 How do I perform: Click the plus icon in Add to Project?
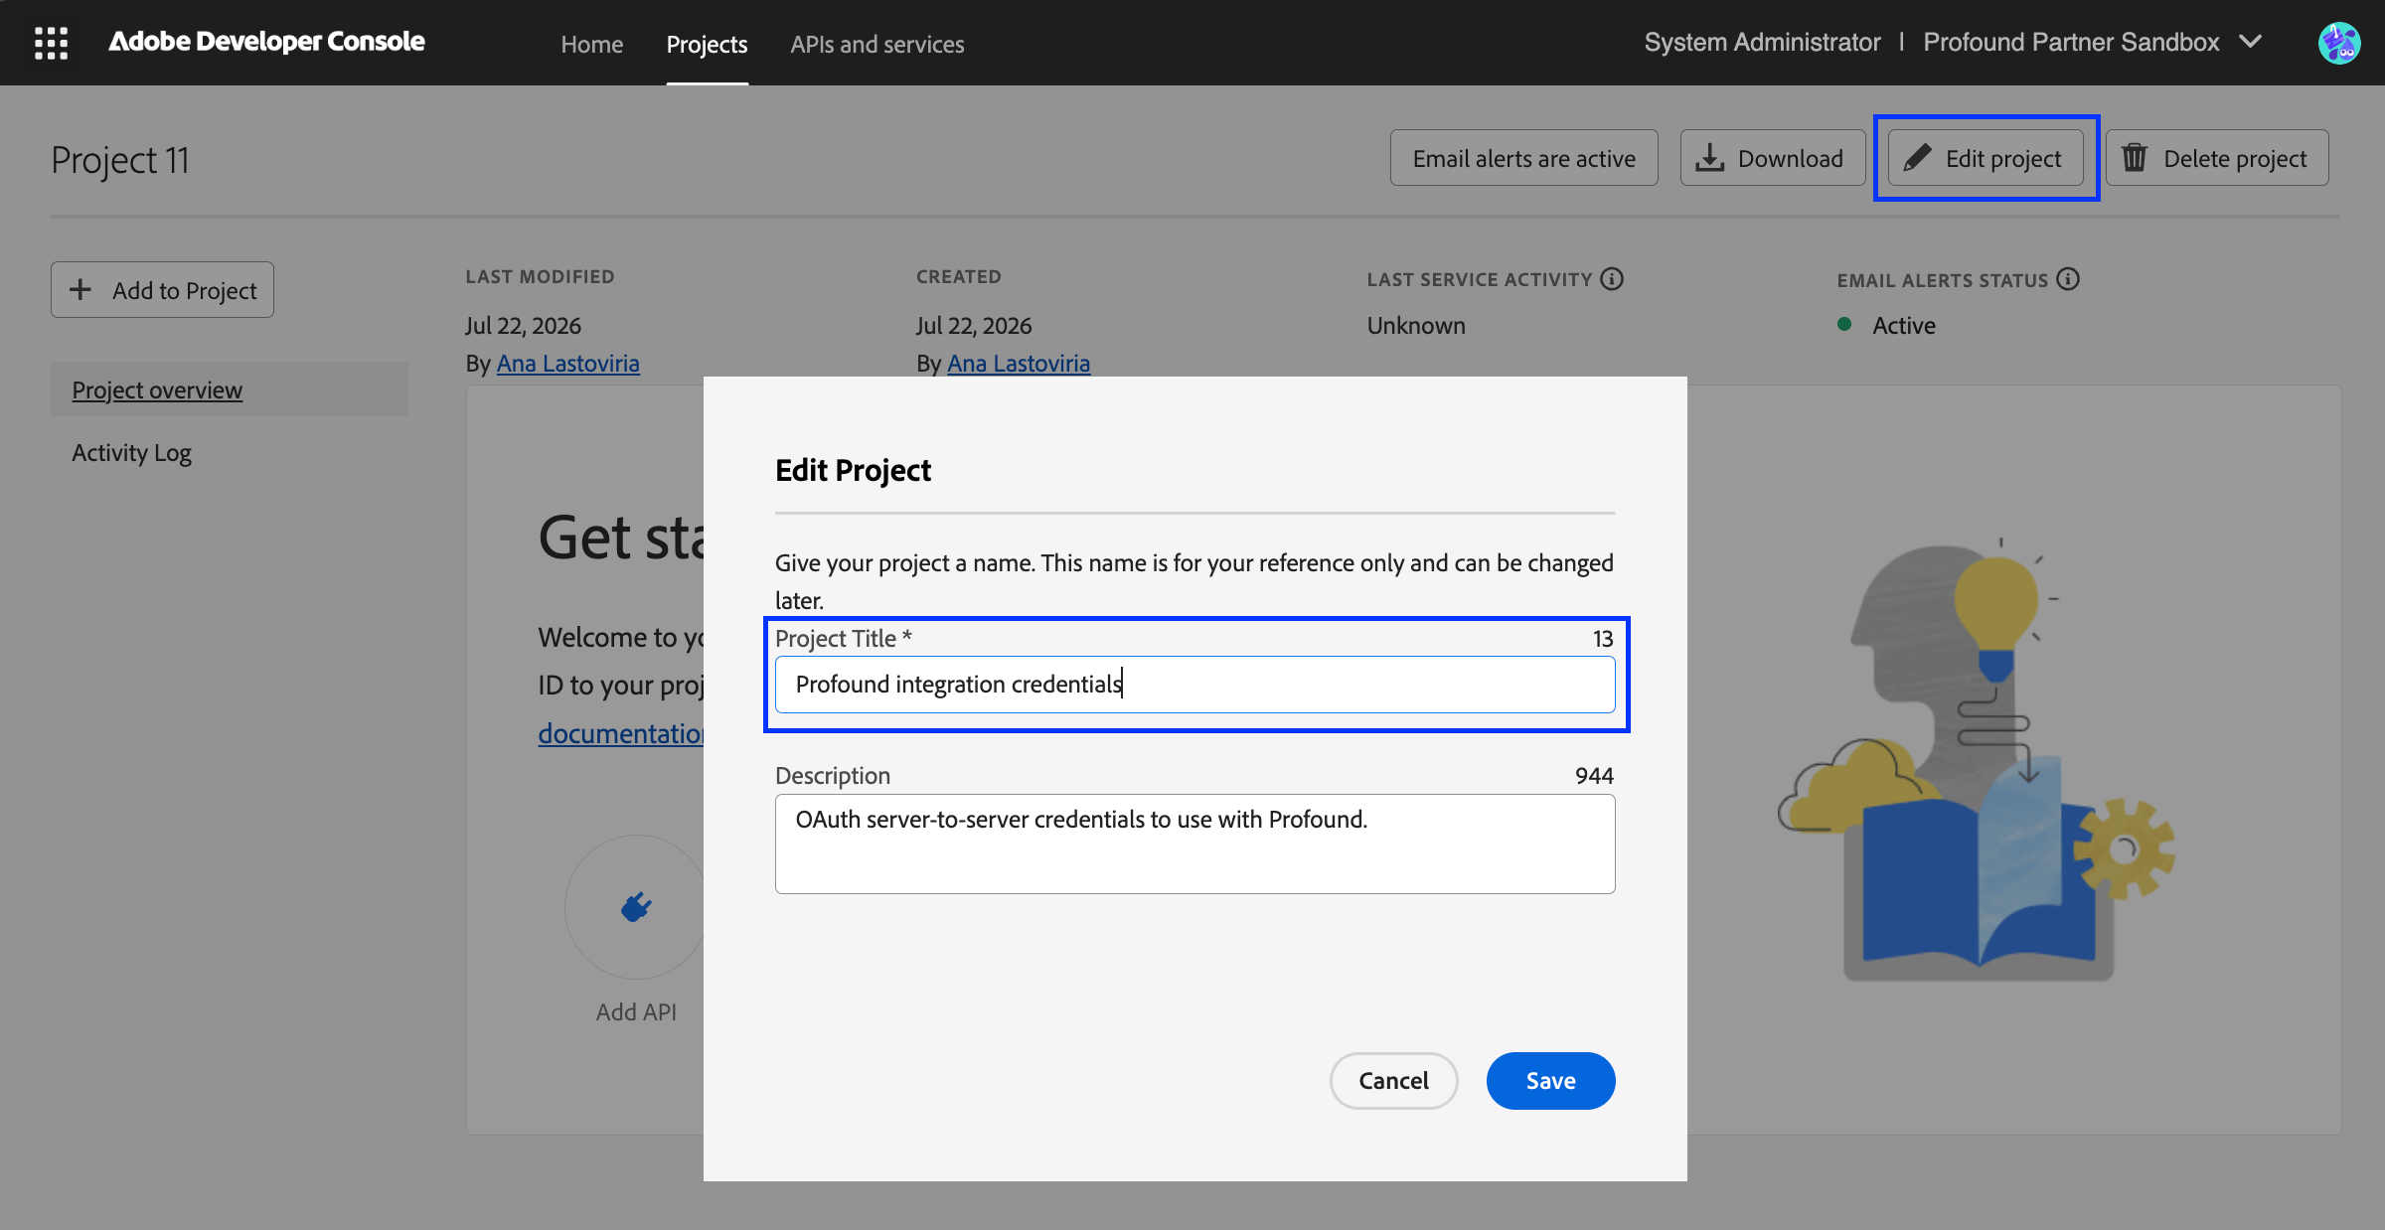coord(80,289)
